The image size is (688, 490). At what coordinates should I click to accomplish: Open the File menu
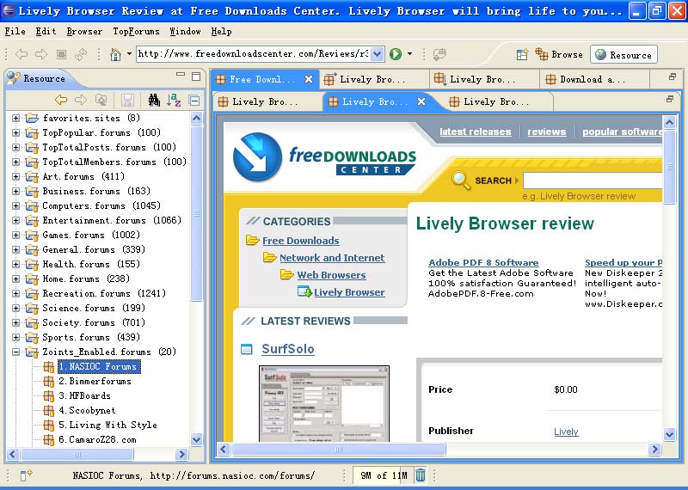(x=15, y=32)
